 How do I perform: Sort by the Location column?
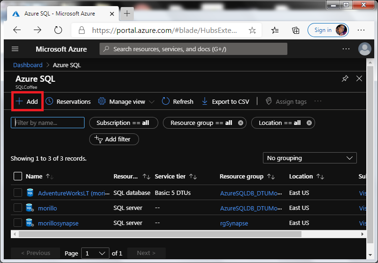click(307, 176)
